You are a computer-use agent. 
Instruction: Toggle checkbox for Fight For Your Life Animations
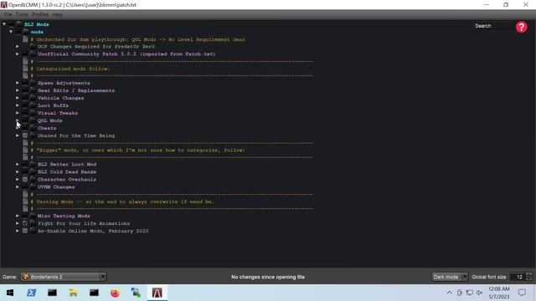click(25, 223)
